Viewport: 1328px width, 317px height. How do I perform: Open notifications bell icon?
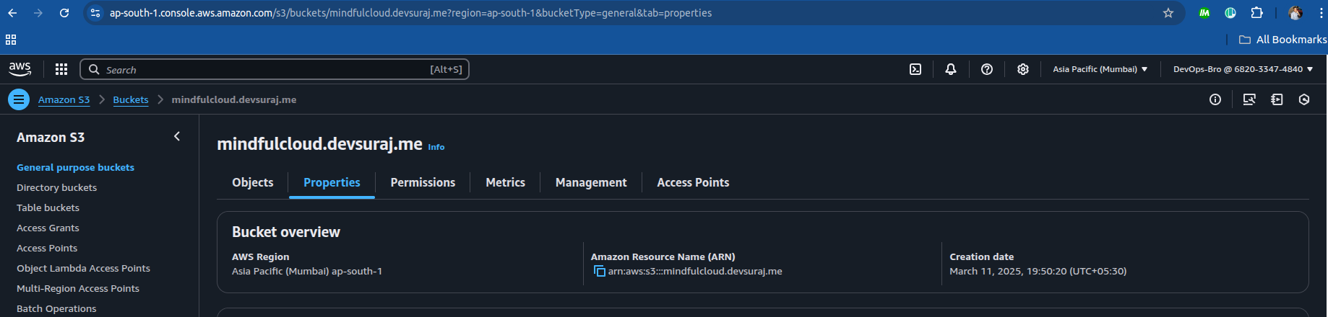[951, 69]
